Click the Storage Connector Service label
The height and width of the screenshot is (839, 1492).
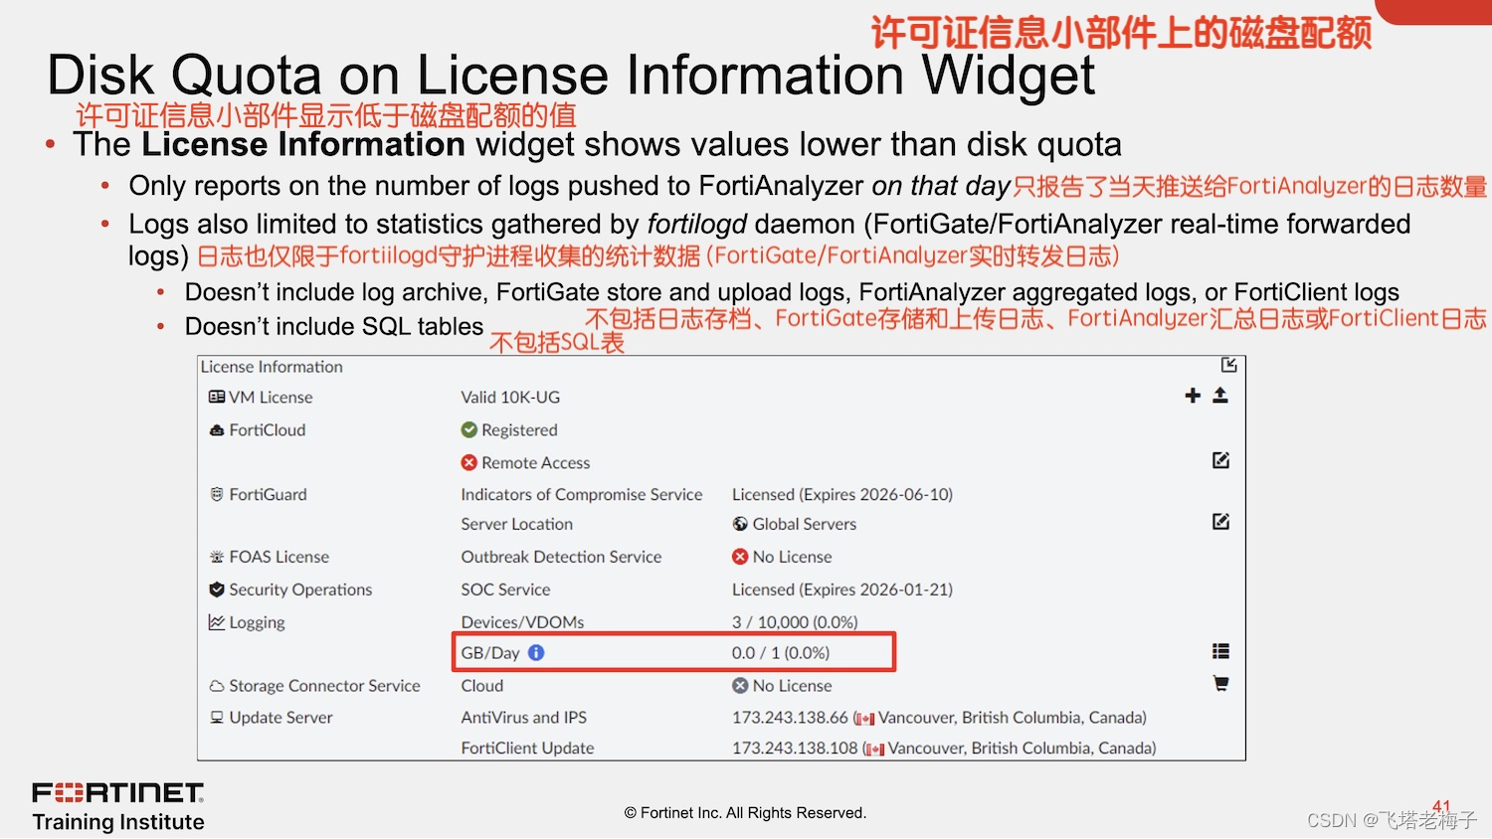pos(324,686)
